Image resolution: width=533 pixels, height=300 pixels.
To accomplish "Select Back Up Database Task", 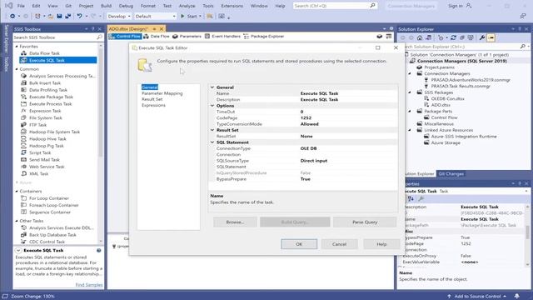I will [52, 235].
